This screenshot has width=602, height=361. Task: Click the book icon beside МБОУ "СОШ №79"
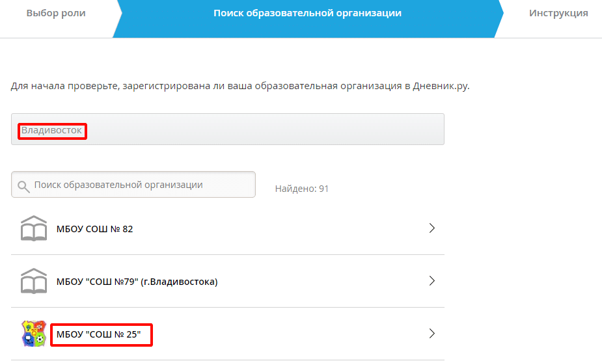(34, 281)
